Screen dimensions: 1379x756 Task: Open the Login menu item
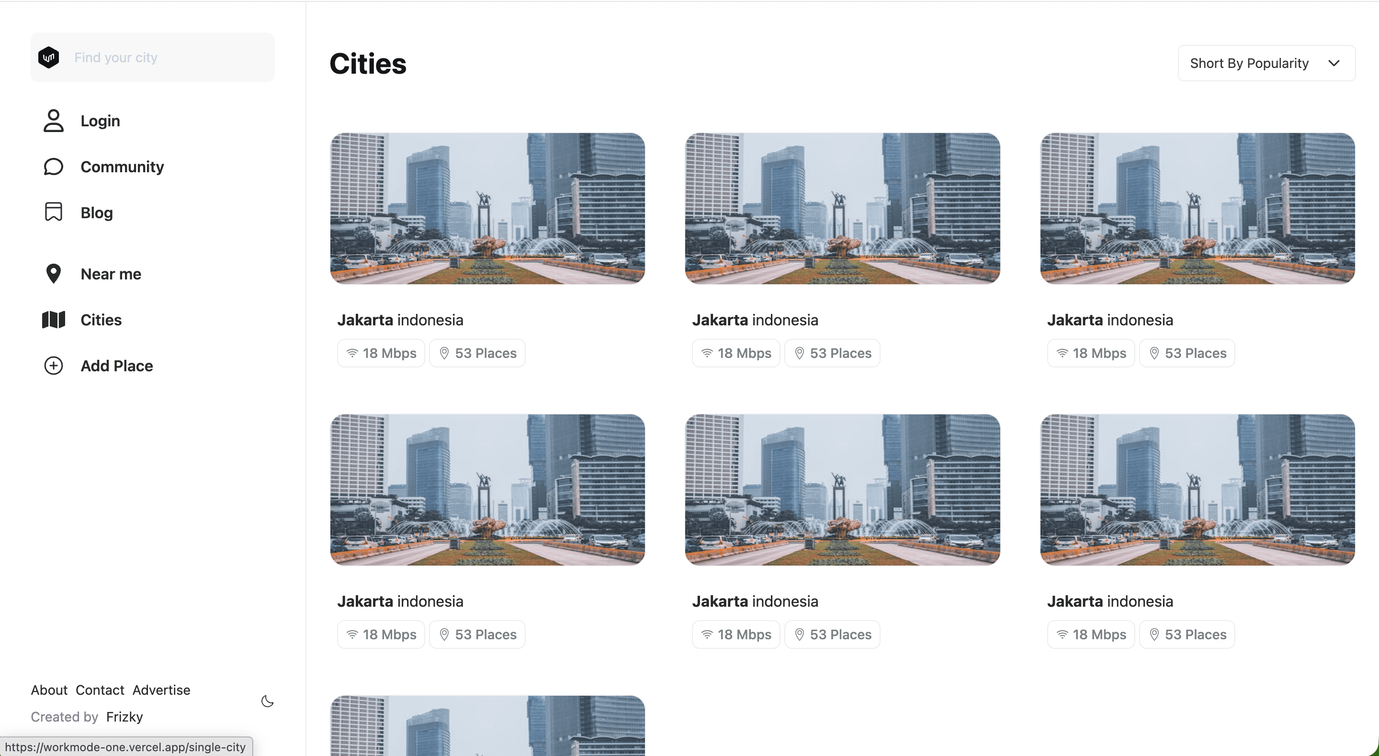click(x=100, y=121)
